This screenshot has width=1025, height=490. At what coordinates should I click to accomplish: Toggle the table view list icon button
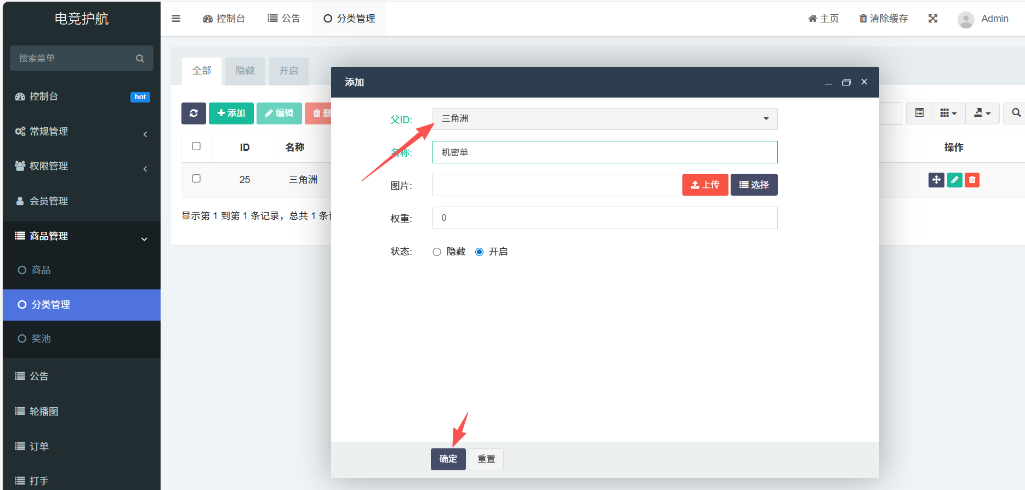[919, 113]
